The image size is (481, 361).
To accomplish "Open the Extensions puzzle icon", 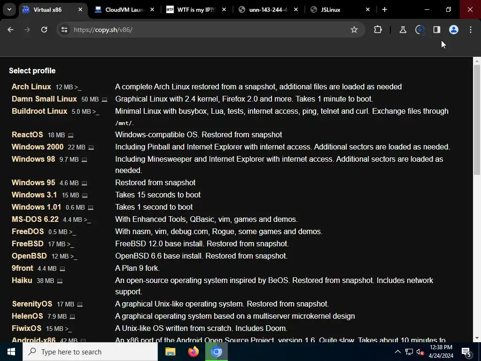I will [x=378, y=30].
